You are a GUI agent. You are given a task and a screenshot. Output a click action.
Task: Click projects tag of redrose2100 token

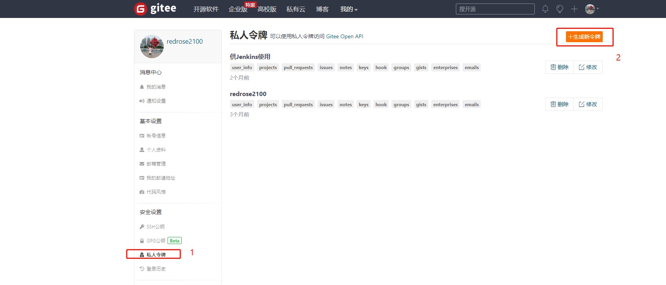[x=268, y=105]
